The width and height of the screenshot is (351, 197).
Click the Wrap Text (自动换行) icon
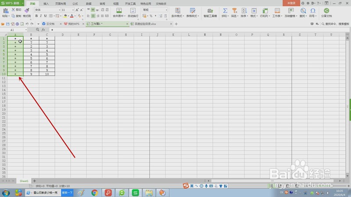pos(133,11)
